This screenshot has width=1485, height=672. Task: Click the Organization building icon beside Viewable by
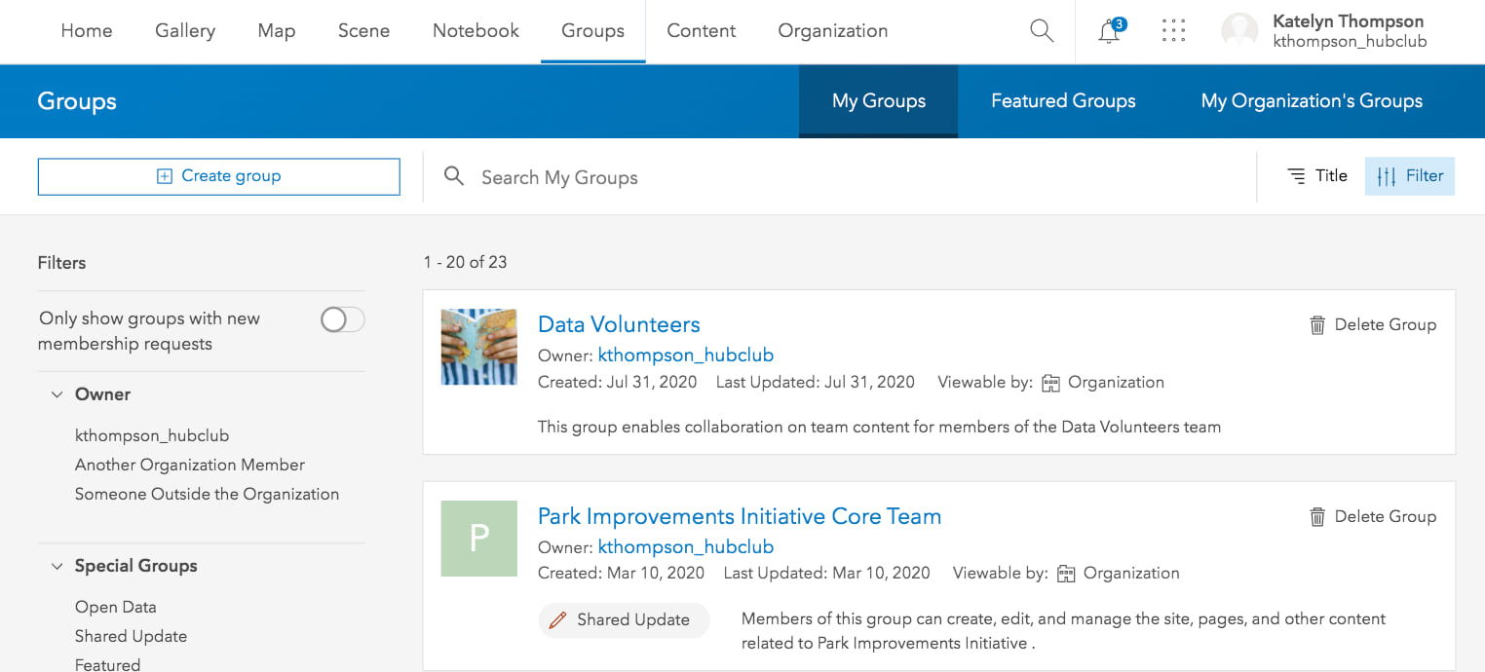pyautogui.click(x=1050, y=383)
